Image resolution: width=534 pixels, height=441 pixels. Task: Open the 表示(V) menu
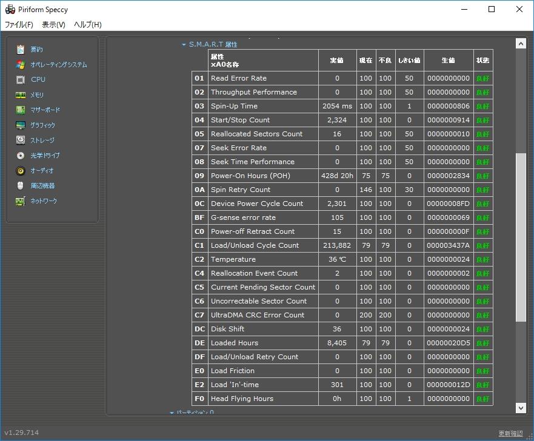pyautogui.click(x=53, y=24)
